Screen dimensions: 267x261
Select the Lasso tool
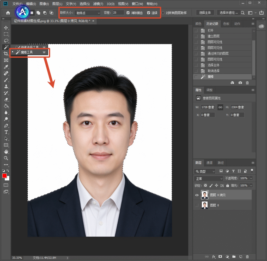(6, 41)
